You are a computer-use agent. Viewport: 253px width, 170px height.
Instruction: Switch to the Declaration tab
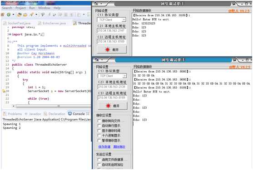pyautogui.click(x=55, y=114)
